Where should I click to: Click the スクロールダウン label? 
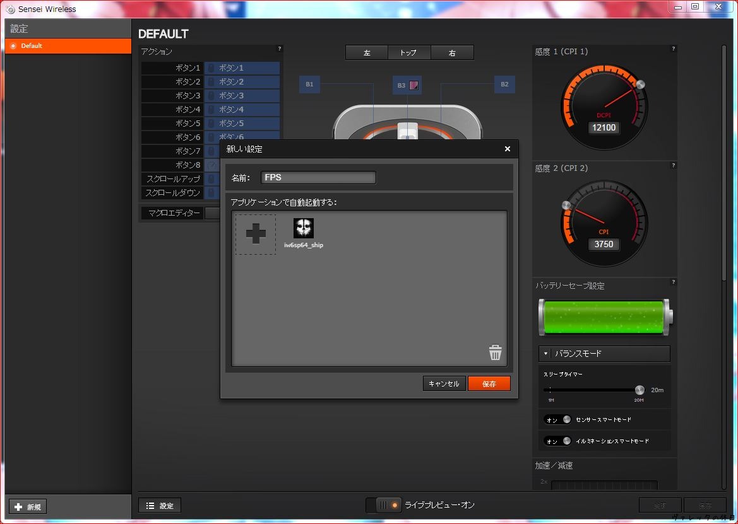click(173, 193)
